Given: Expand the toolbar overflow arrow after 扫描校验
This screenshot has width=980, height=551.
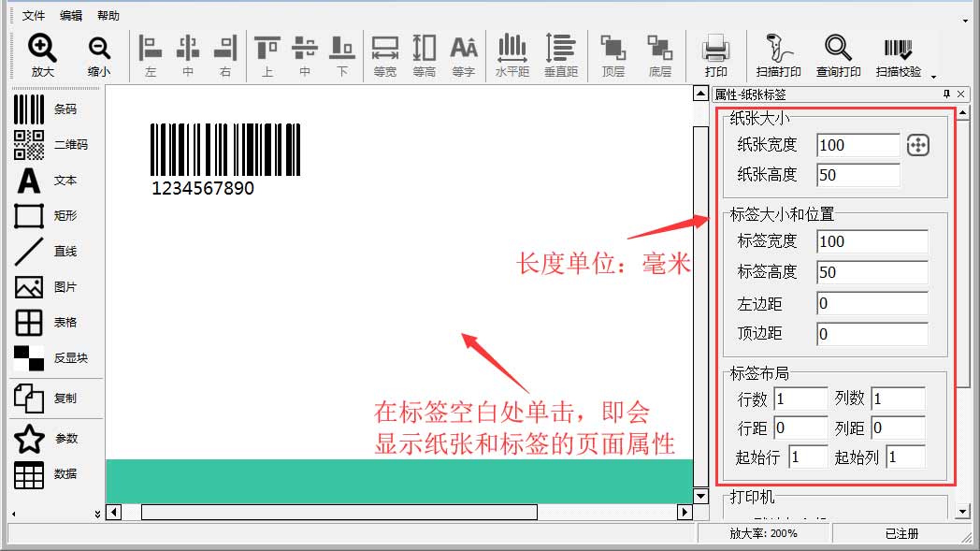Looking at the screenshot, I should coord(932,75).
